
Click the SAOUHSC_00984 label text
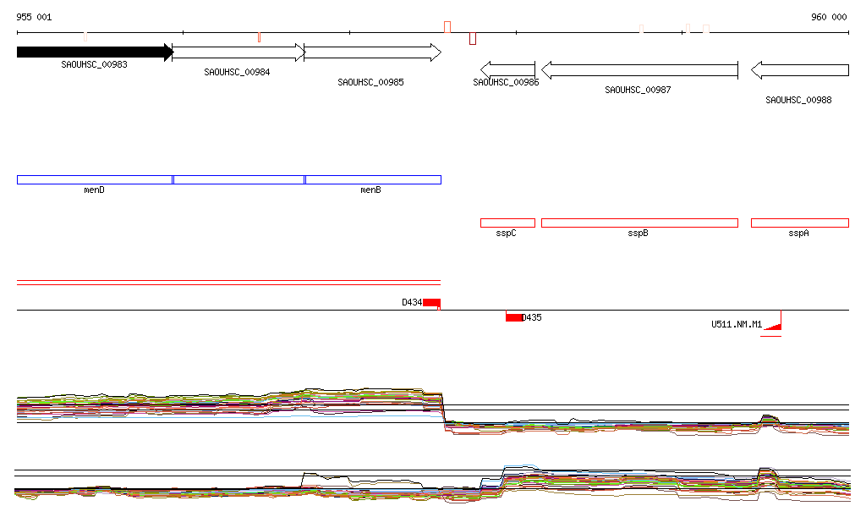point(237,73)
